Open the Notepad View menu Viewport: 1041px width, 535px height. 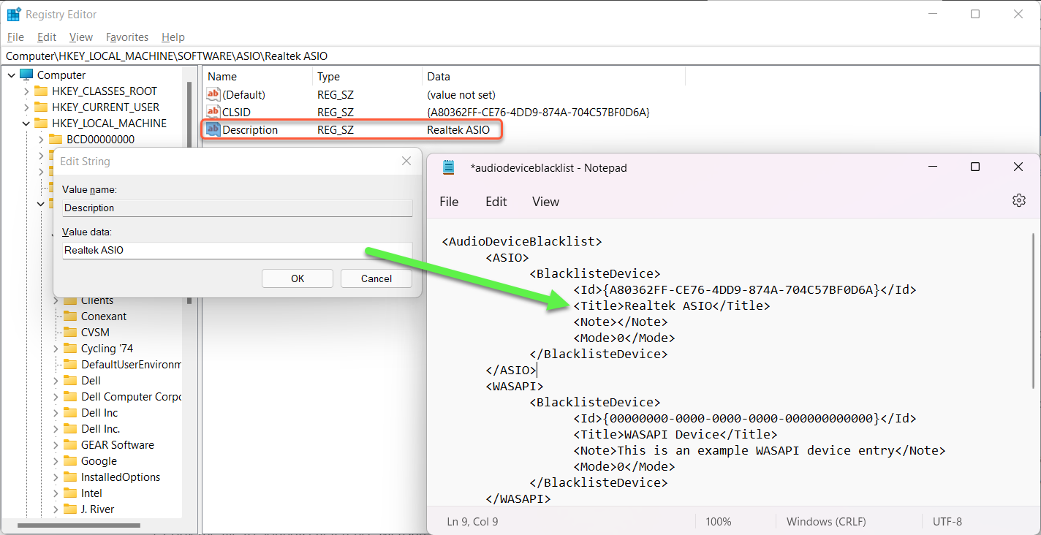[x=545, y=202]
